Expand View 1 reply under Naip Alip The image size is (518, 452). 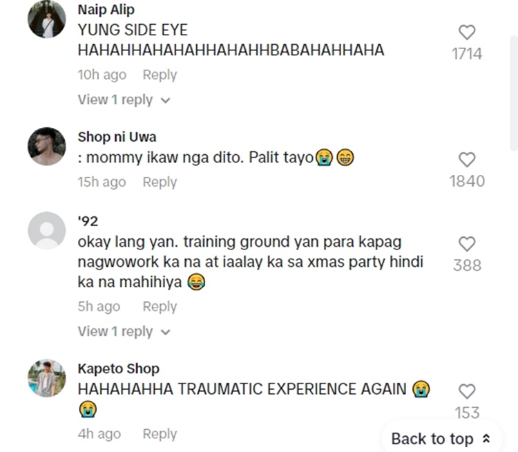point(124,100)
